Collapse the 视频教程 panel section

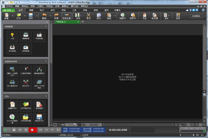tap(46, 26)
